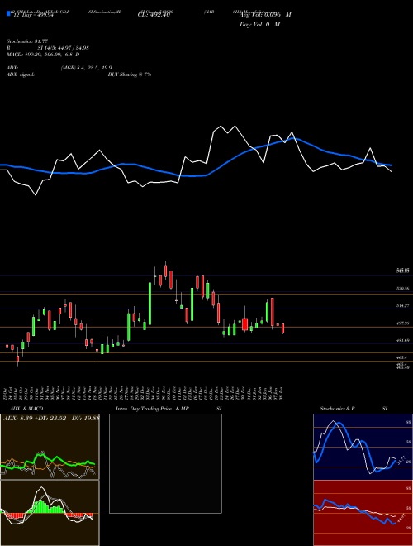
Task: Click the 'Avg Vol: 0.096 M' text
Action: (265, 15)
